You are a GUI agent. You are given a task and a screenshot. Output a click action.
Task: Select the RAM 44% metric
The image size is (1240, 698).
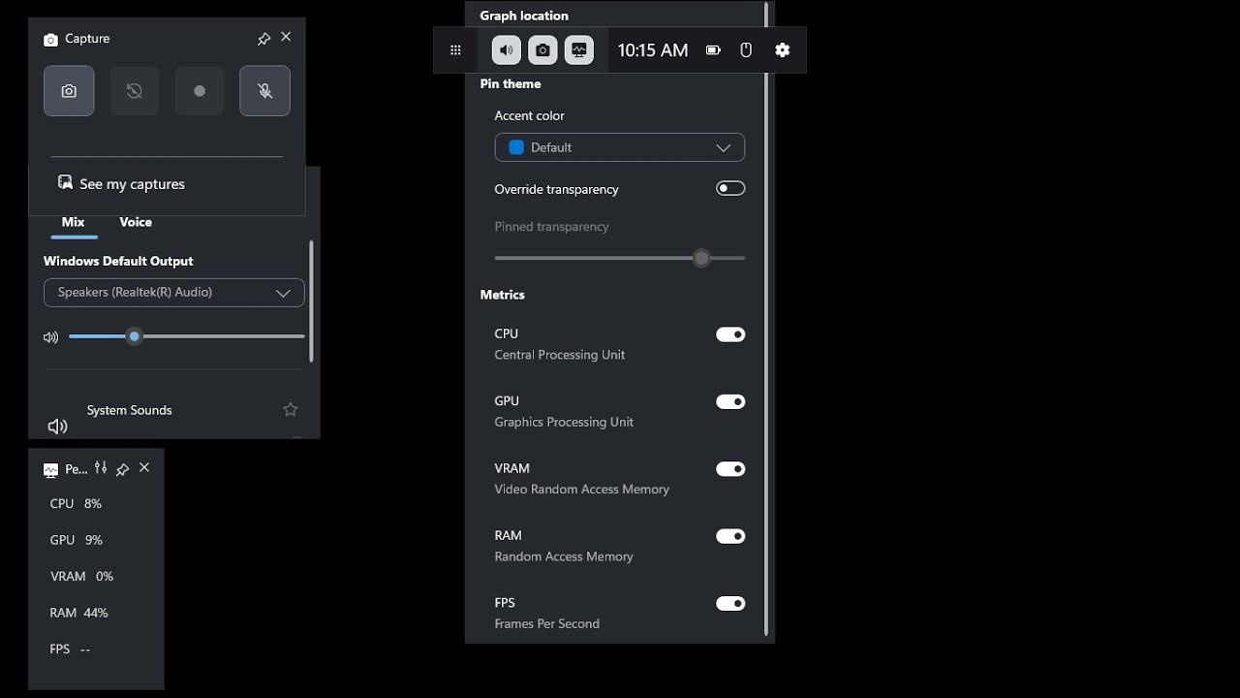coord(78,613)
